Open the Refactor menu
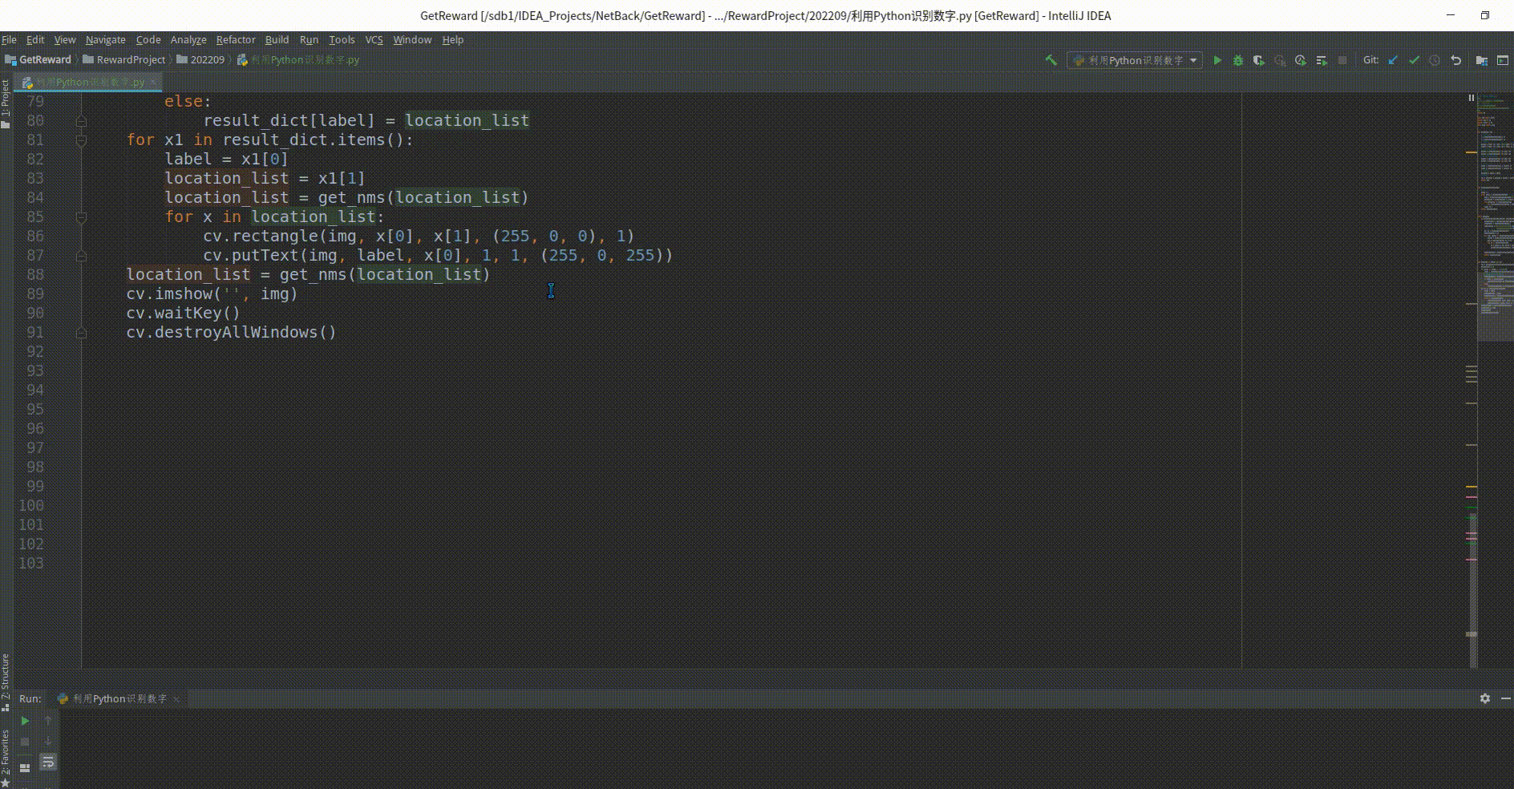The image size is (1514, 789). pos(235,39)
